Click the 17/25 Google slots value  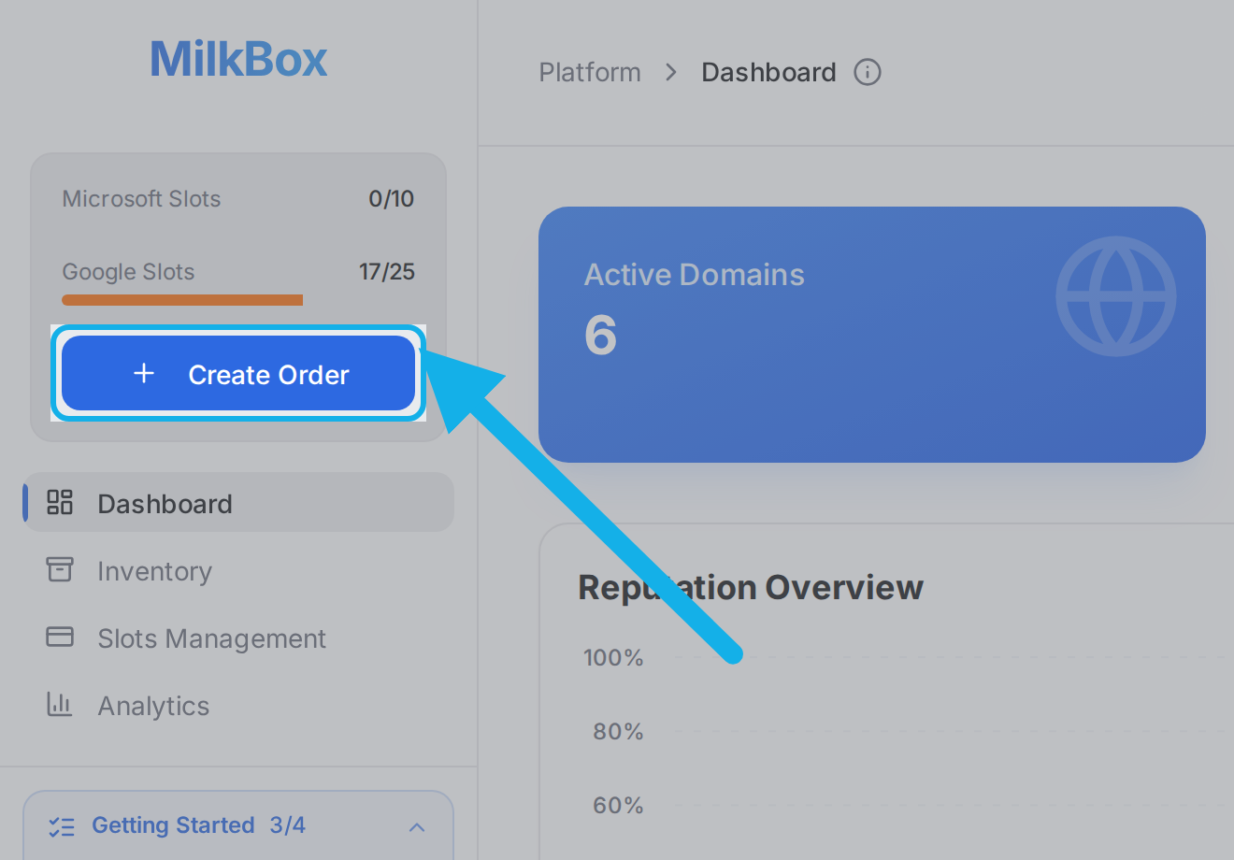click(x=387, y=272)
